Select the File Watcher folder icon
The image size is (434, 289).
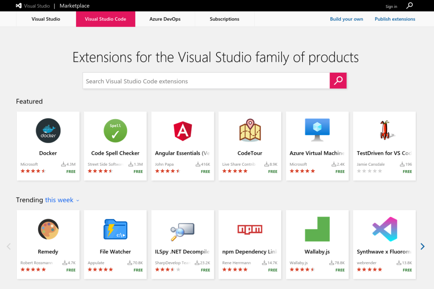pyautogui.click(x=115, y=229)
